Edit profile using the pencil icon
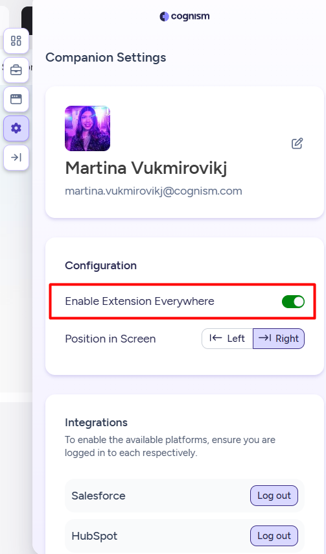This screenshot has height=554, width=326. pyautogui.click(x=297, y=143)
